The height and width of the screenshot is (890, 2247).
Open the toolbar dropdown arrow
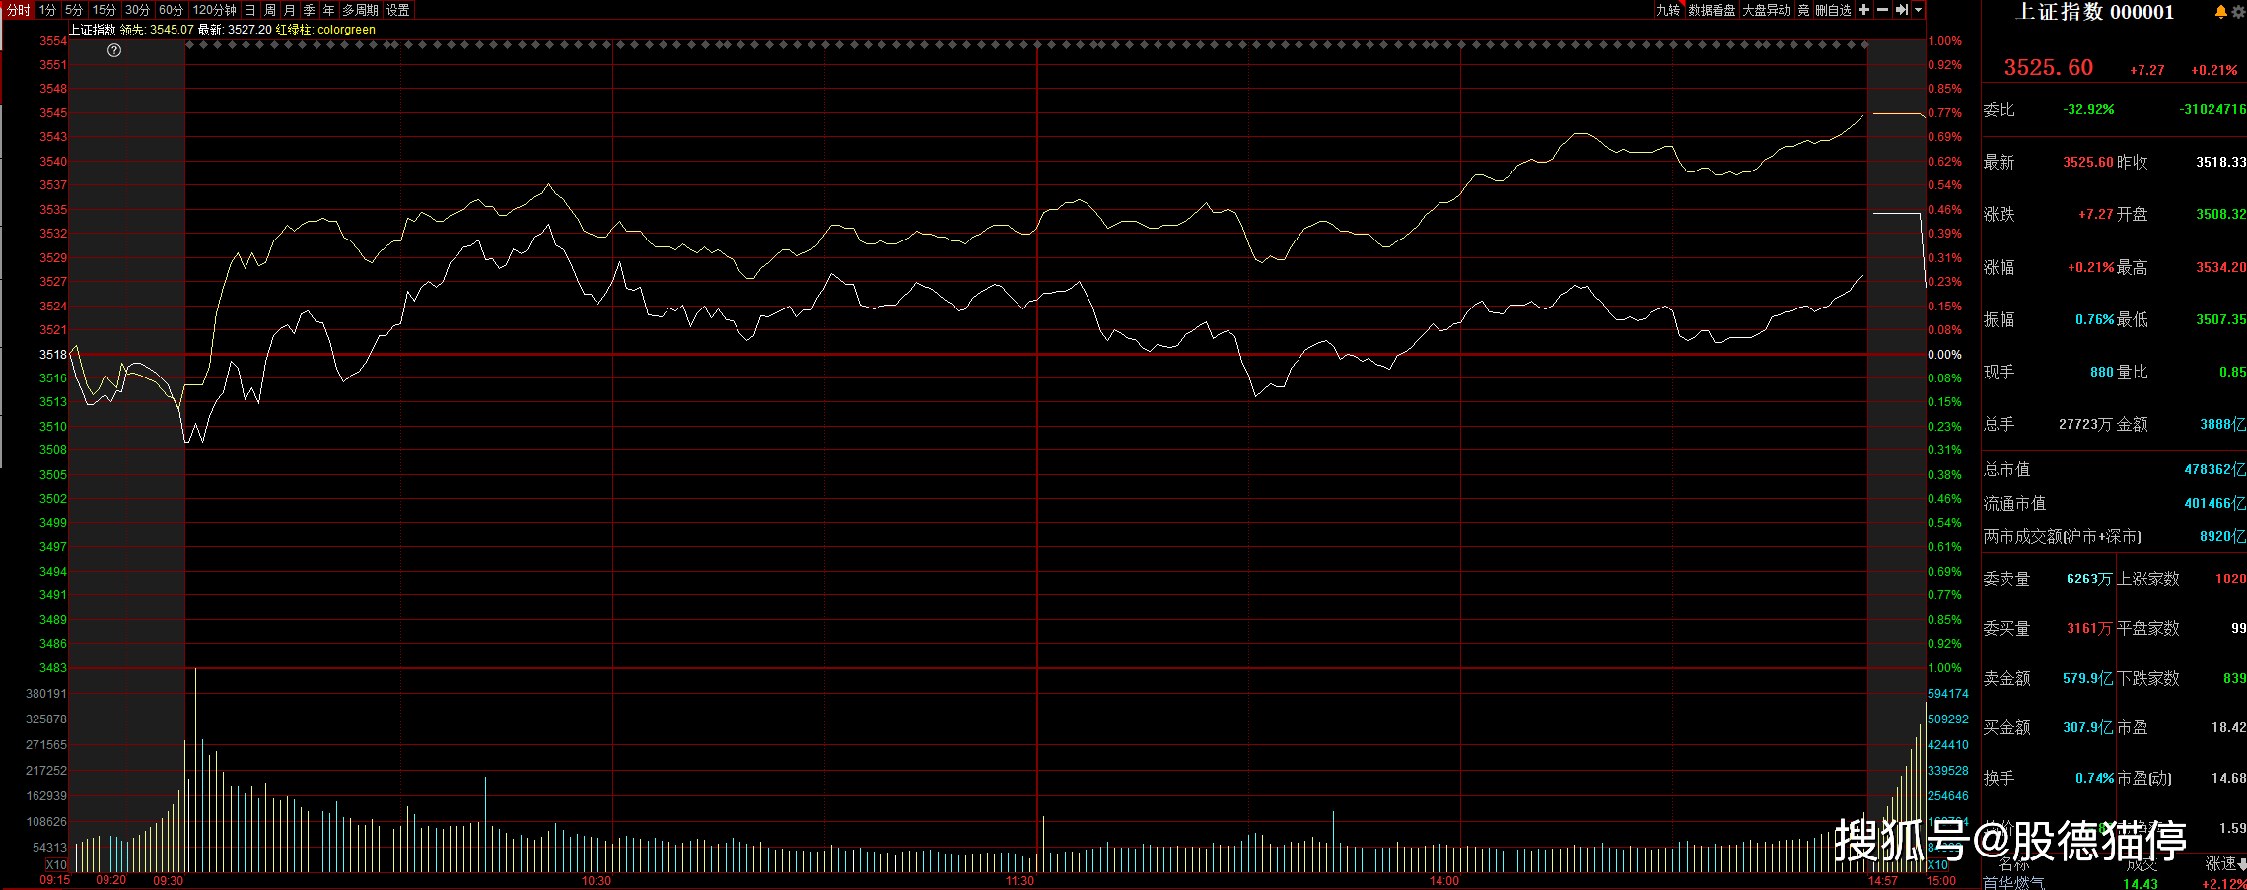(x=1918, y=10)
